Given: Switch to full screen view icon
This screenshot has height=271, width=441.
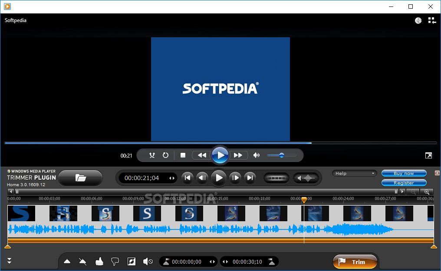Looking at the screenshot, I should tap(428, 155).
